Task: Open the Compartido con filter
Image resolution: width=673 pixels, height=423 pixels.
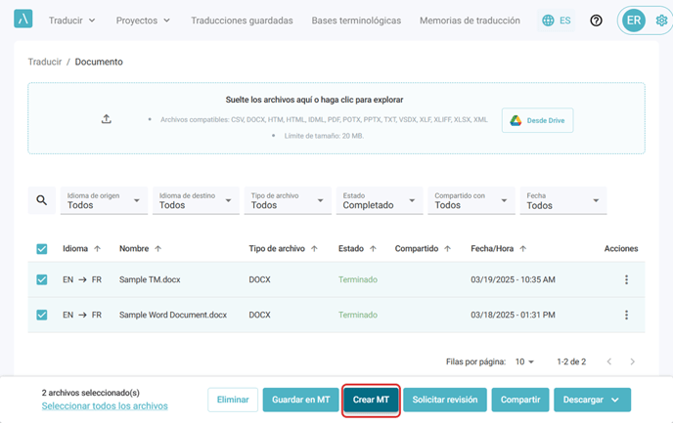Action: point(471,200)
